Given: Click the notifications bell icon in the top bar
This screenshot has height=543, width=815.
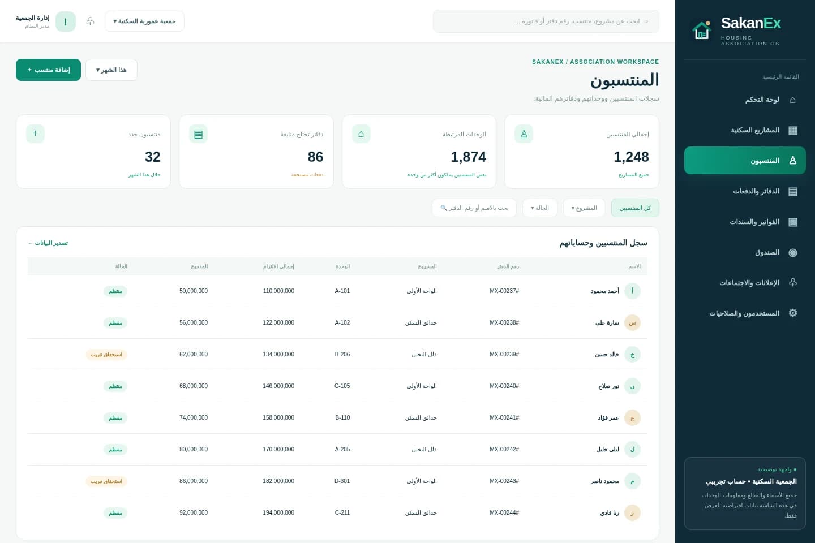Looking at the screenshot, I should tap(90, 21).
